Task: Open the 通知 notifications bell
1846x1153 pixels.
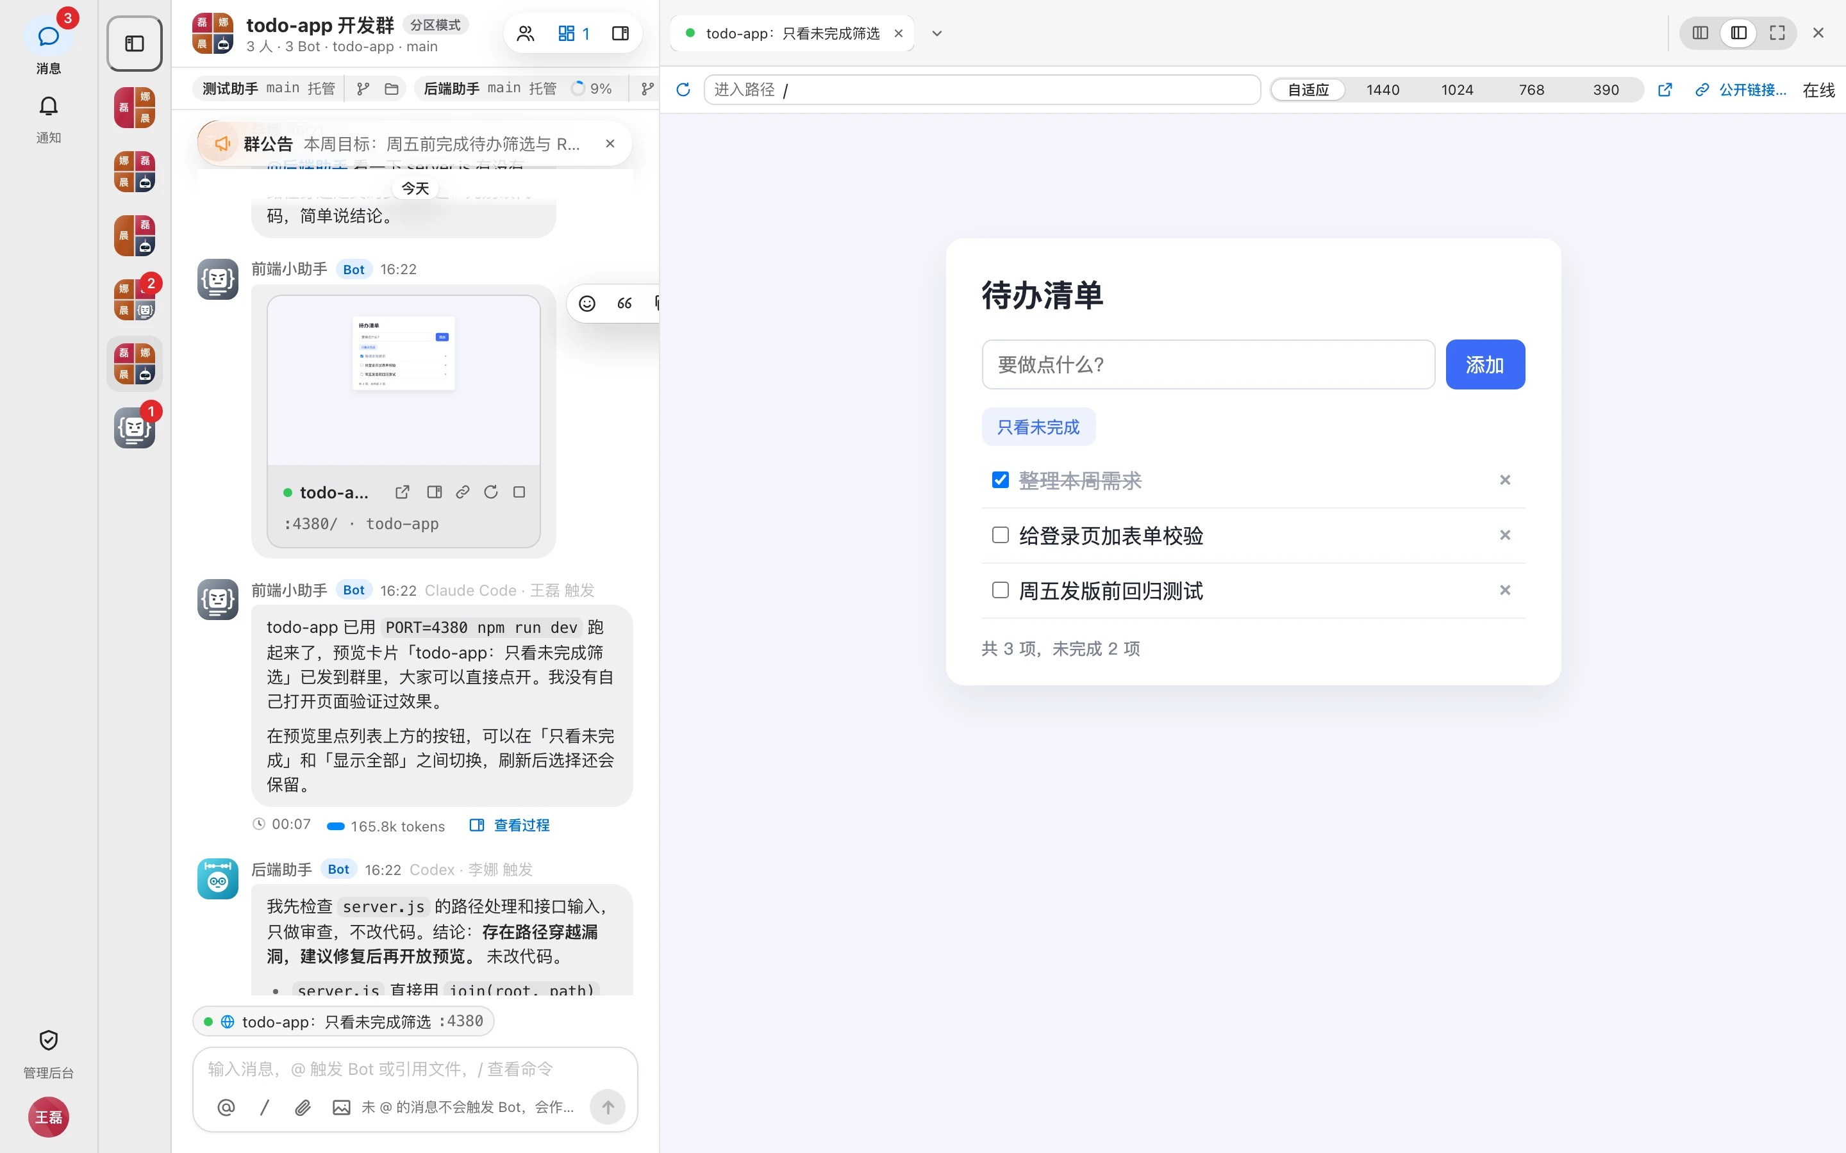Action: pyautogui.click(x=48, y=119)
